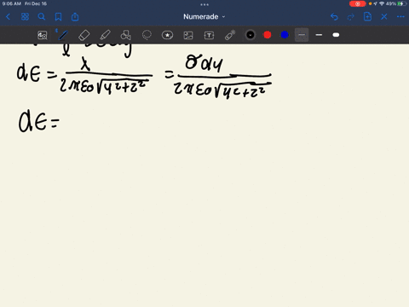Tap the screen recording indicator
Image resolution: width=409 pixels, height=307 pixels.
tap(357, 3)
